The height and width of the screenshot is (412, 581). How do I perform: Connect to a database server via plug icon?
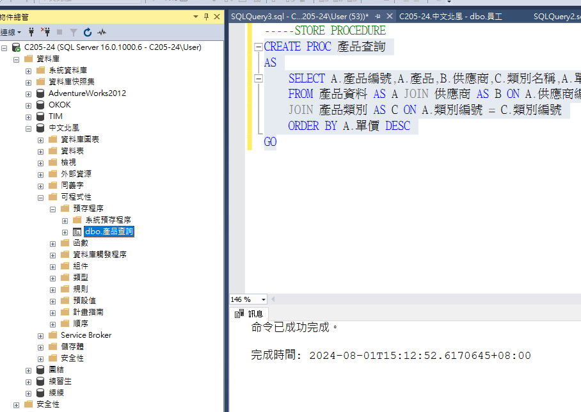[32, 31]
